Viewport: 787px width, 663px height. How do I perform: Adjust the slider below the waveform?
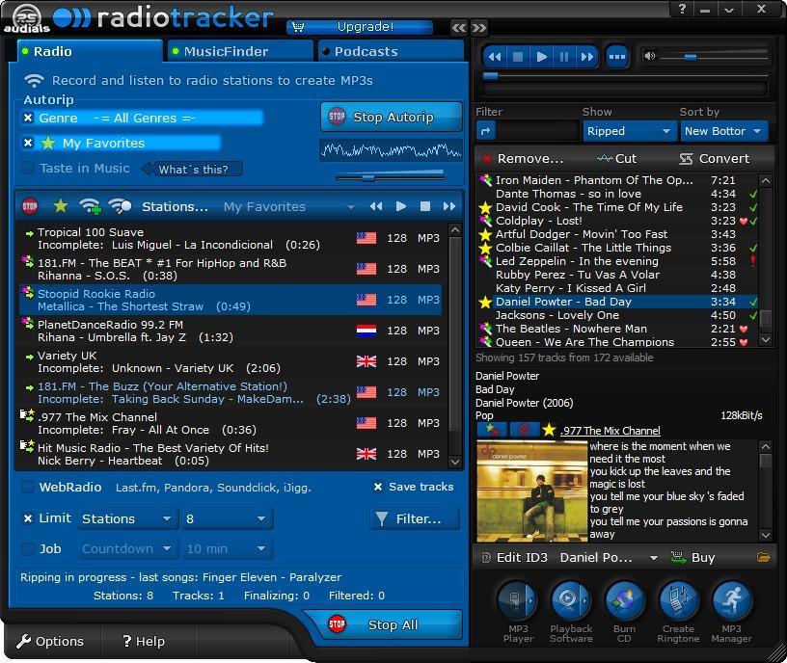390,177
